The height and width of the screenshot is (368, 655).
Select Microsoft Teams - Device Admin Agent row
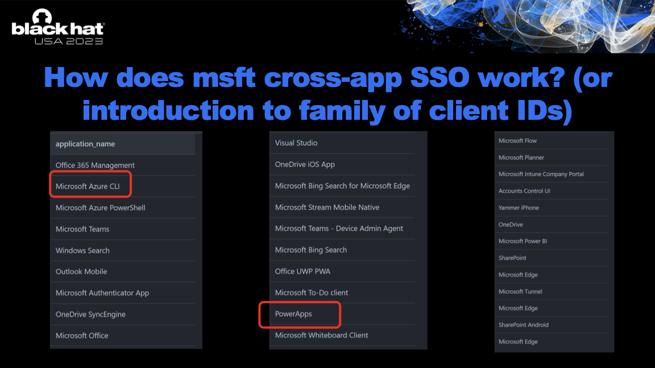[342, 229]
